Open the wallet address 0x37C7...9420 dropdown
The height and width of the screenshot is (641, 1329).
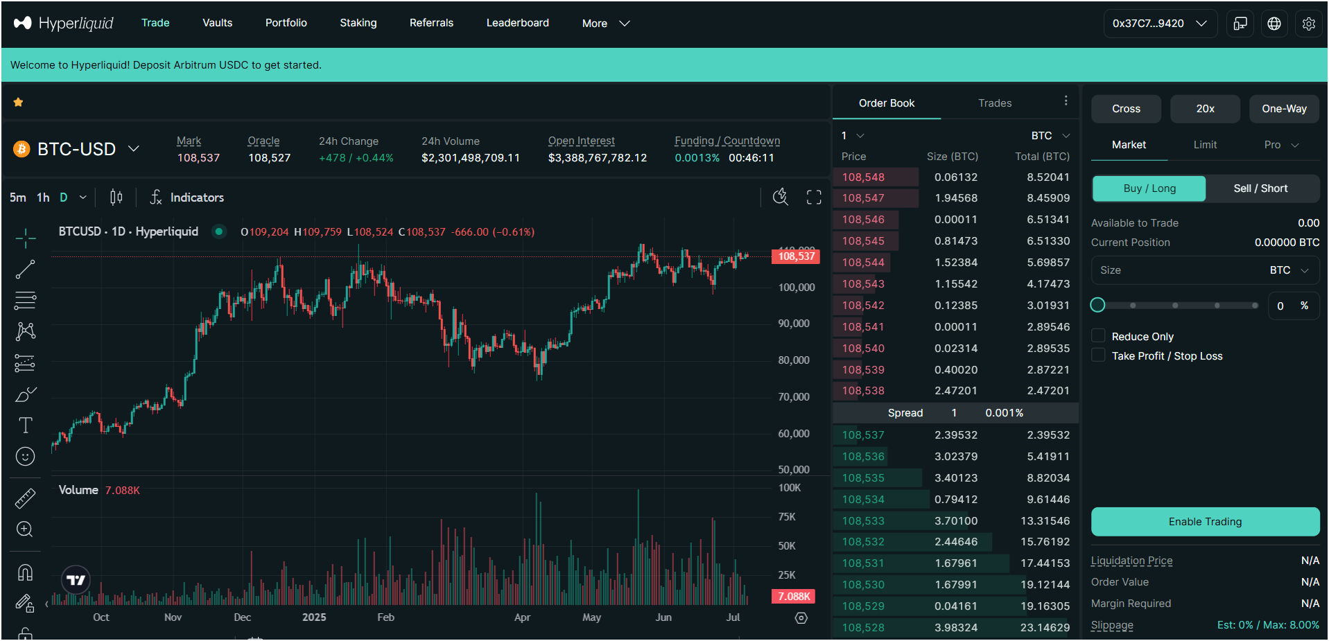click(1161, 24)
